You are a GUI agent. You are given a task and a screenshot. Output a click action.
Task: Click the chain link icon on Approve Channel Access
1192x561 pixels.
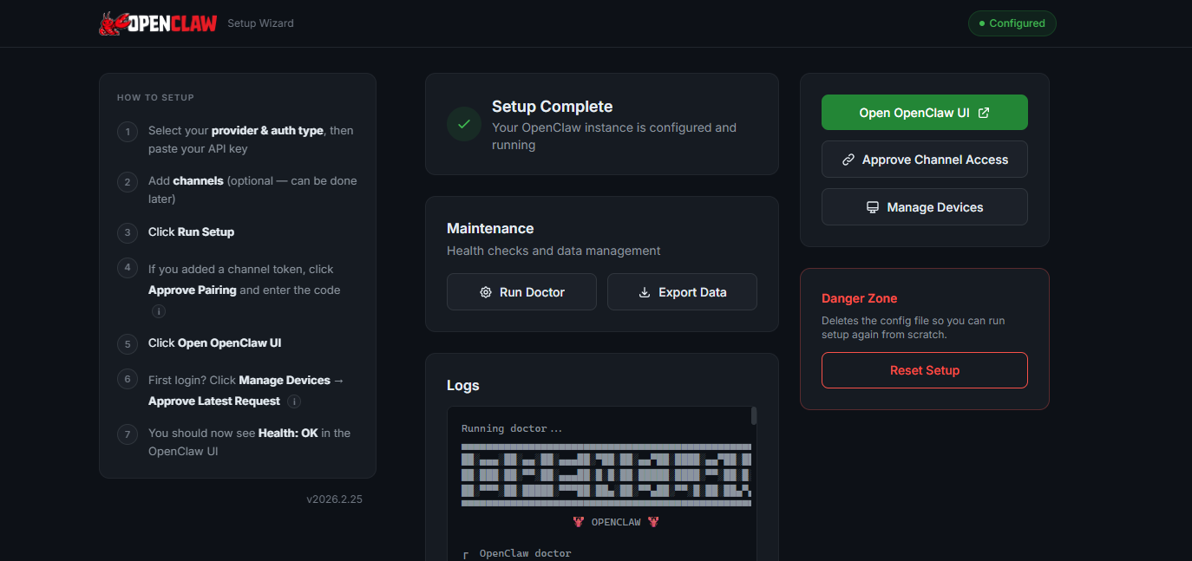click(848, 160)
